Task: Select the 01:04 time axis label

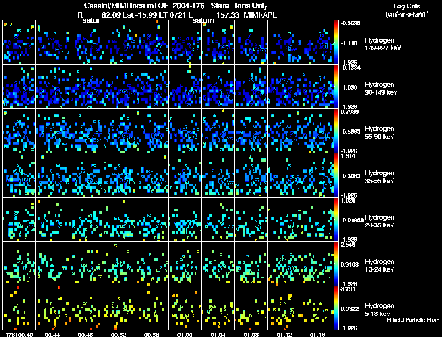Action: (218, 334)
